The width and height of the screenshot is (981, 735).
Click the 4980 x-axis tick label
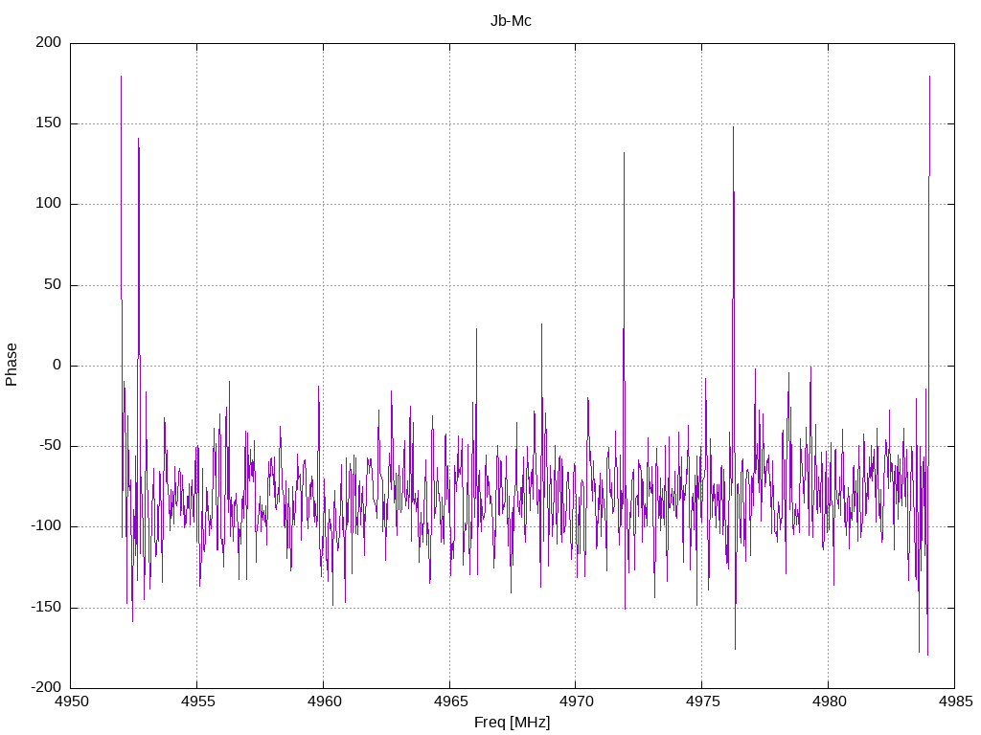tap(829, 702)
